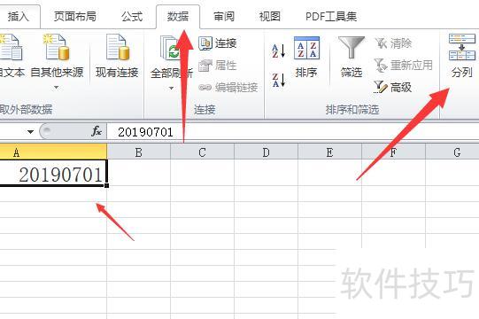Viewport: 479px width, 319px height.
Task: Click 清除 clear filter button
Action: [x=393, y=43]
